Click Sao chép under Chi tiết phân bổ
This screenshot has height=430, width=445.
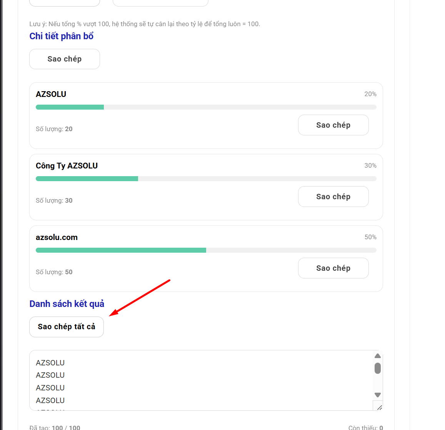tap(64, 59)
